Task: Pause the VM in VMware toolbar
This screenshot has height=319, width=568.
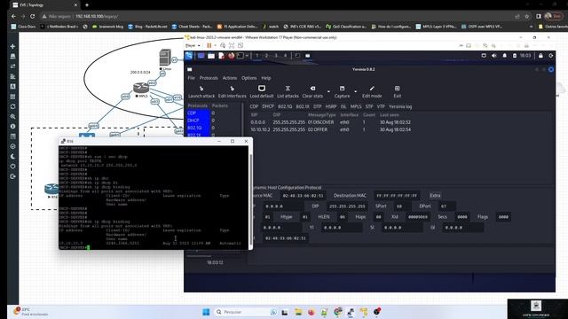Action: pyautogui.click(x=209, y=45)
